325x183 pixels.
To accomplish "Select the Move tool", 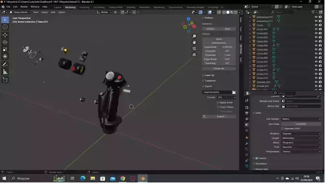I will click(5, 35).
